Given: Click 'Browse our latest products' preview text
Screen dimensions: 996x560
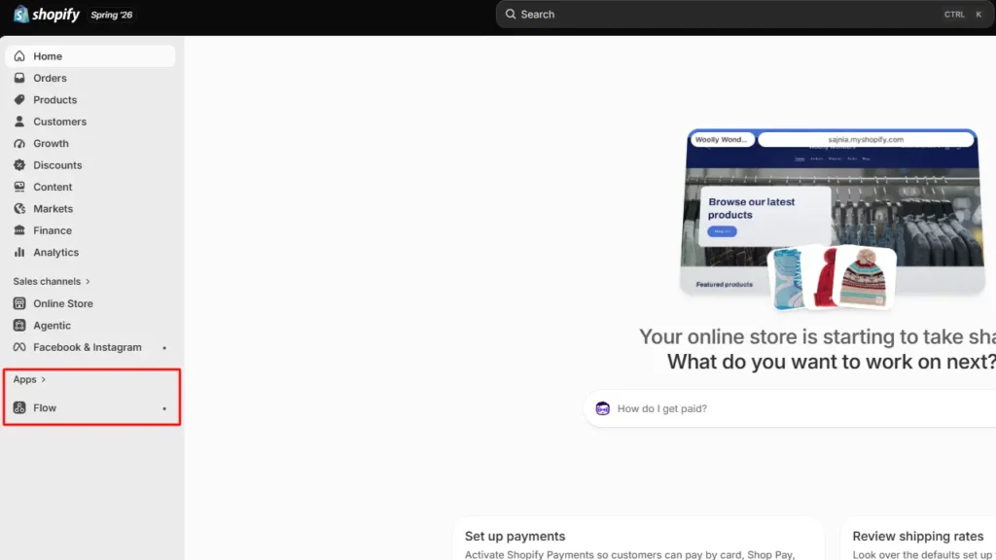Looking at the screenshot, I should coord(751,208).
